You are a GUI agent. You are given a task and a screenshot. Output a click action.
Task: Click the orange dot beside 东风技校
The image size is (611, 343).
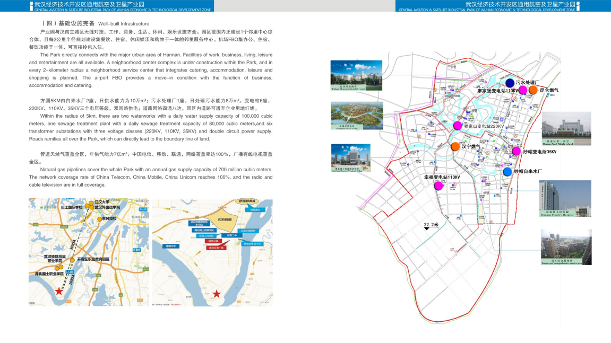coord(100,219)
